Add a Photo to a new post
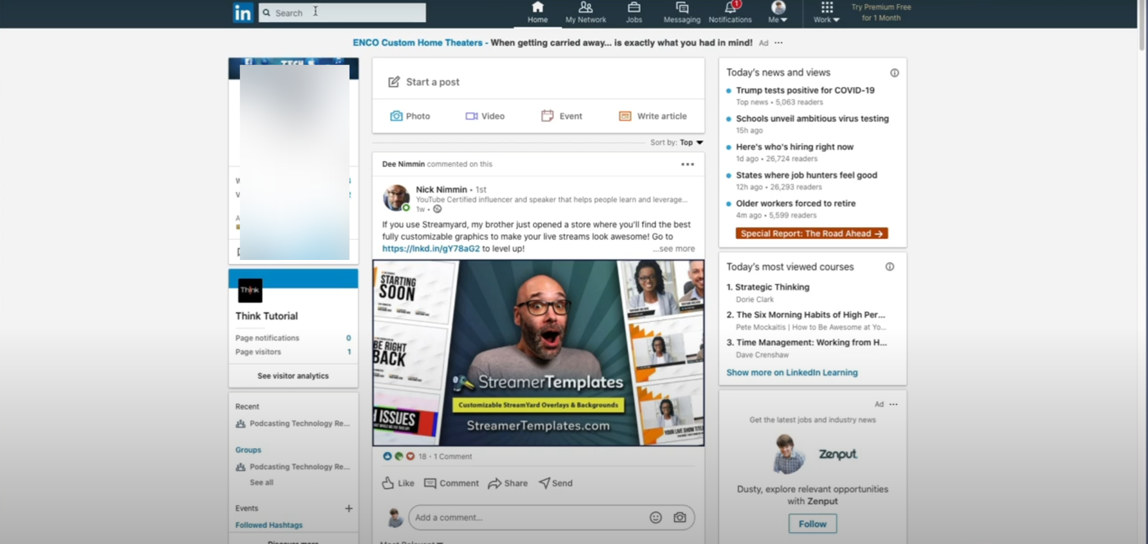 [x=410, y=116]
